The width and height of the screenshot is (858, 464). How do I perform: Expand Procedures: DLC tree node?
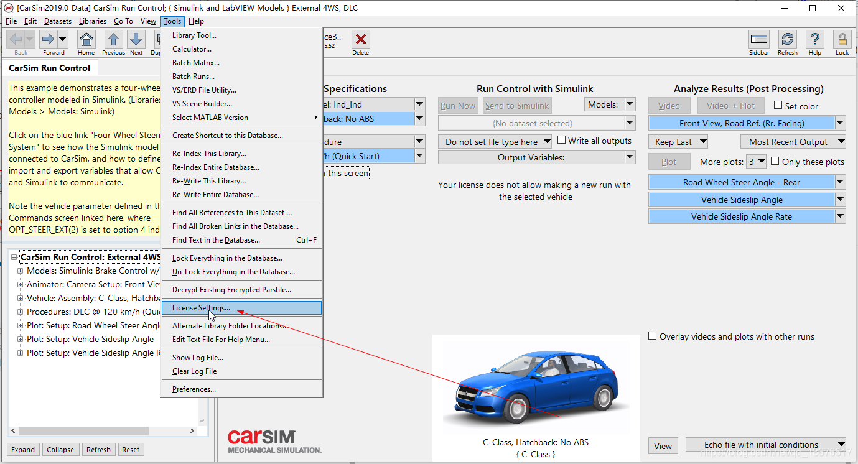click(x=21, y=312)
